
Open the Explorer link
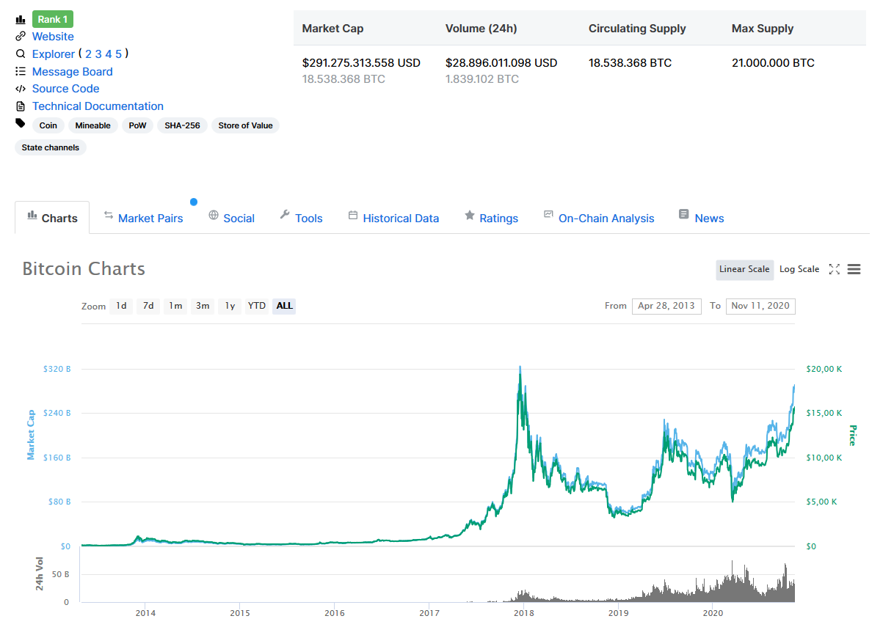click(x=54, y=54)
